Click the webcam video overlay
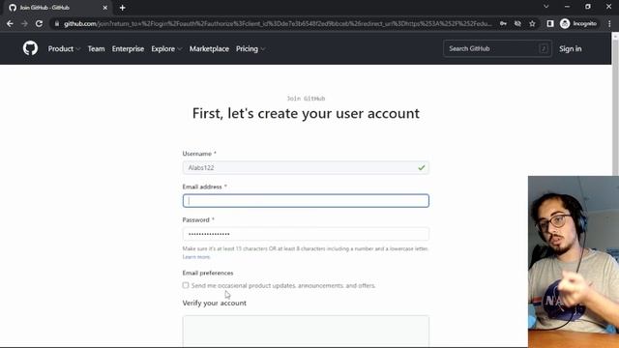The width and height of the screenshot is (619, 348). [574, 262]
